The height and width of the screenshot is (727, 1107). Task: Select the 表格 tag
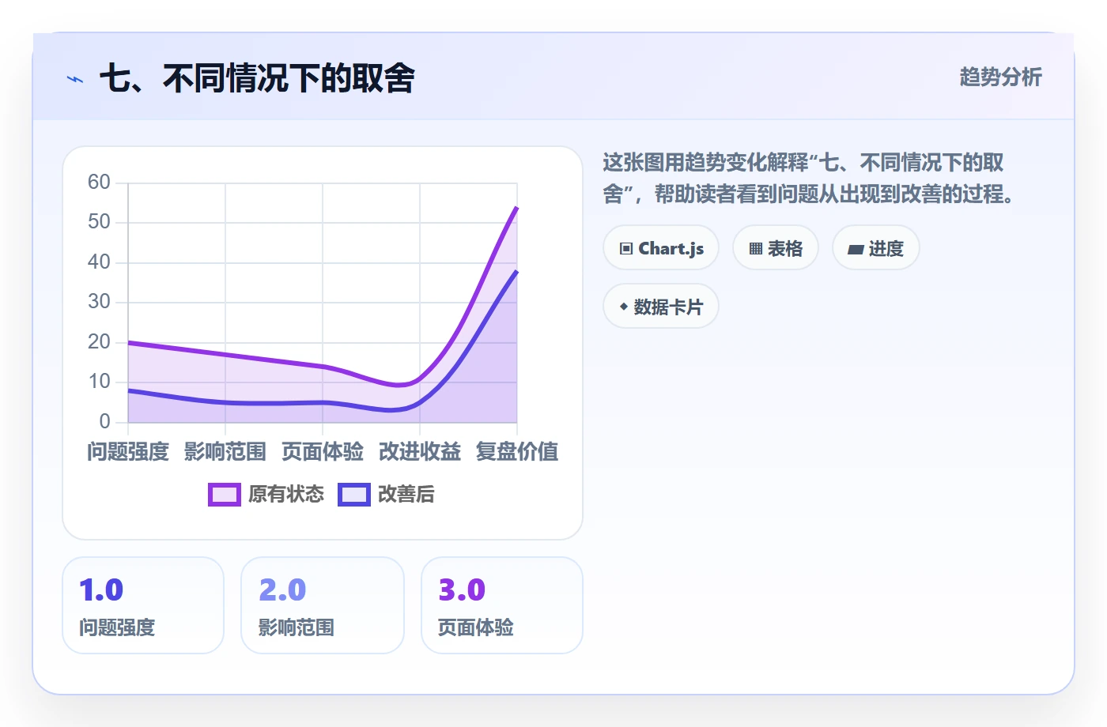tap(776, 248)
